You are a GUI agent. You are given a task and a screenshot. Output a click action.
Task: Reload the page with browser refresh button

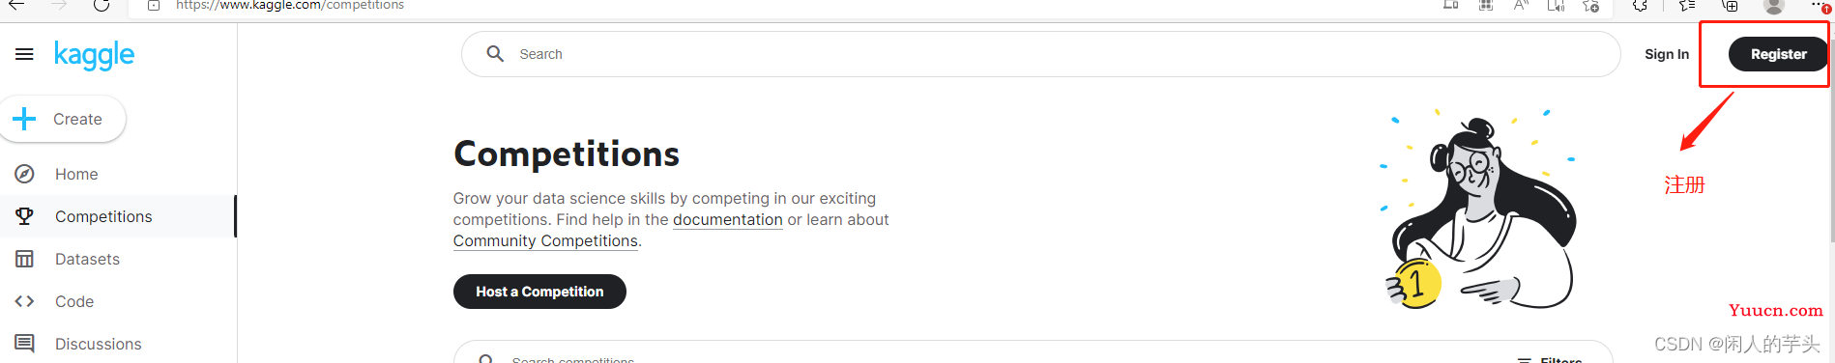[x=102, y=5]
